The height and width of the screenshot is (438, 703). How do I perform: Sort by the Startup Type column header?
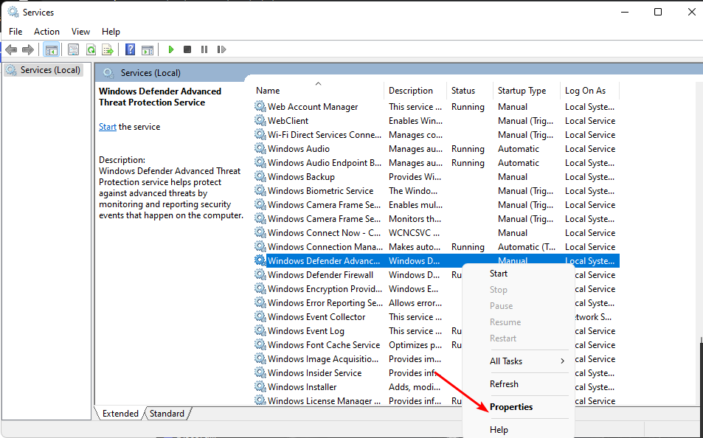click(522, 91)
